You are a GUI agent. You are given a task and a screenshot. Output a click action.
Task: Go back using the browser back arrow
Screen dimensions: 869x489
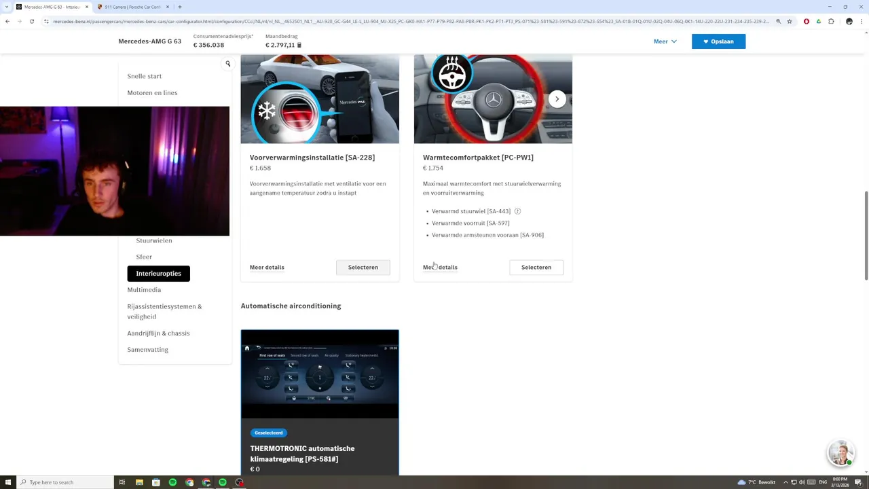7,21
